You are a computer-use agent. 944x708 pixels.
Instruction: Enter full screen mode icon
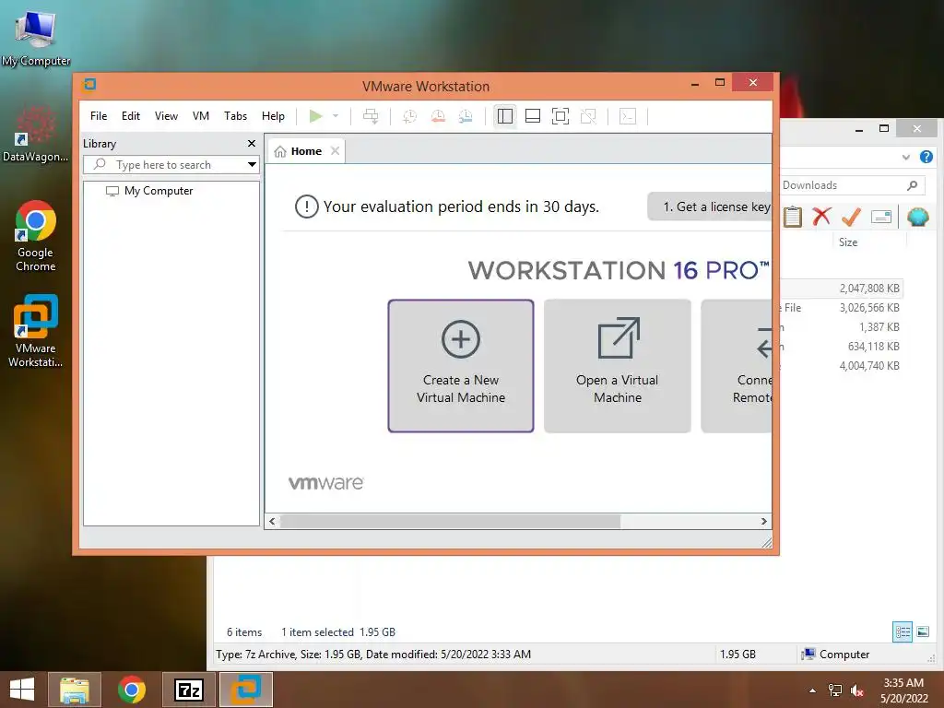pos(560,116)
